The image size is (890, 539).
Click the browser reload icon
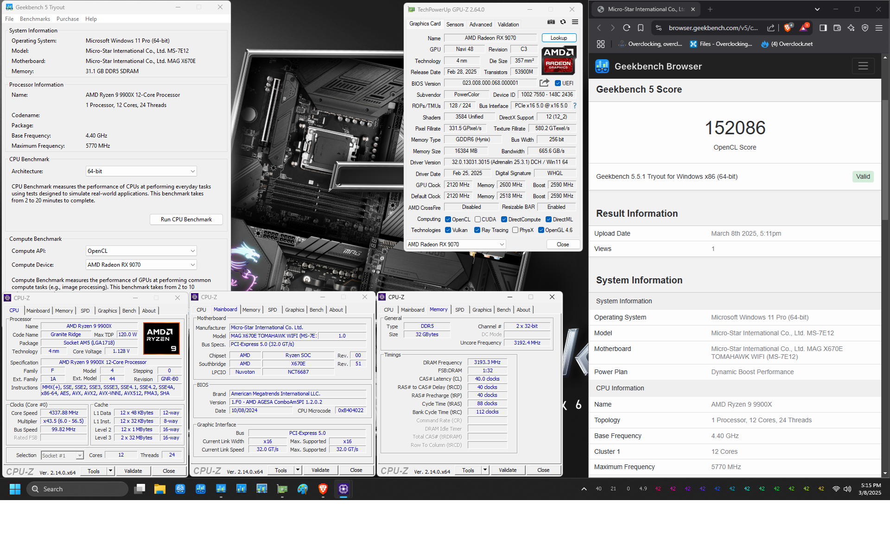click(626, 28)
